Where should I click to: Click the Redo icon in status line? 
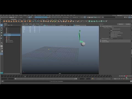tap(16, 17)
